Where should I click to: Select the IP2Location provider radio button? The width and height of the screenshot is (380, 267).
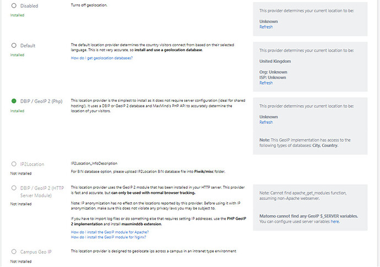coord(14,164)
